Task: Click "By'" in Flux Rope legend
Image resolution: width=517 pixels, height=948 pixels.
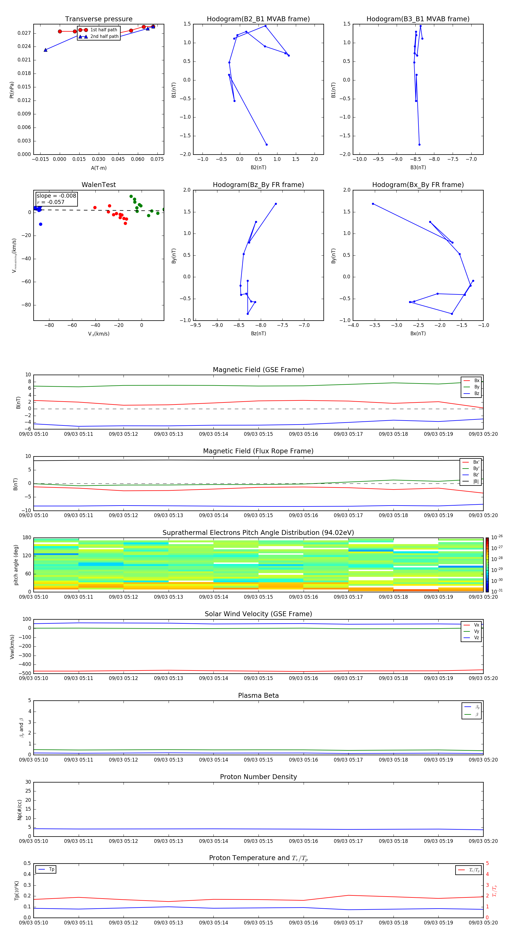Action: click(x=476, y=469)
